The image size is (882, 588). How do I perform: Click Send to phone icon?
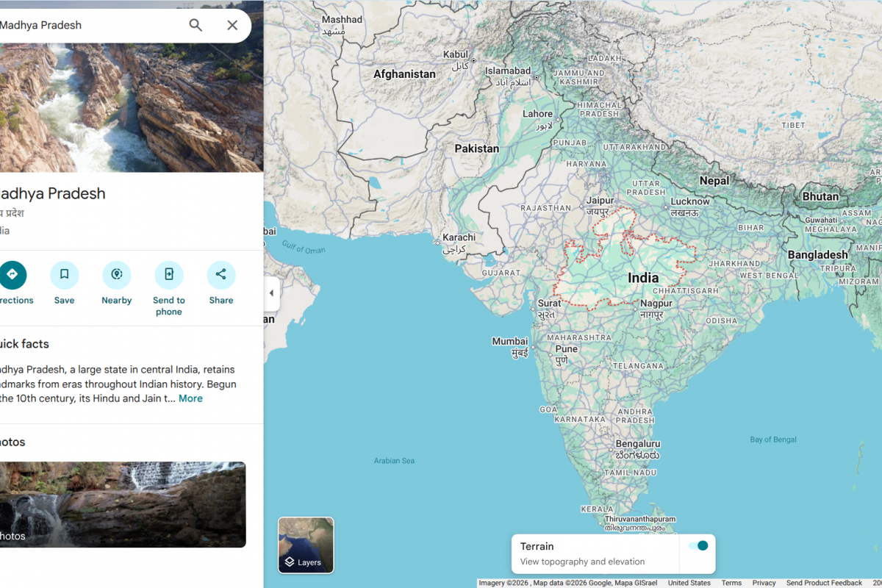point(169,275)
